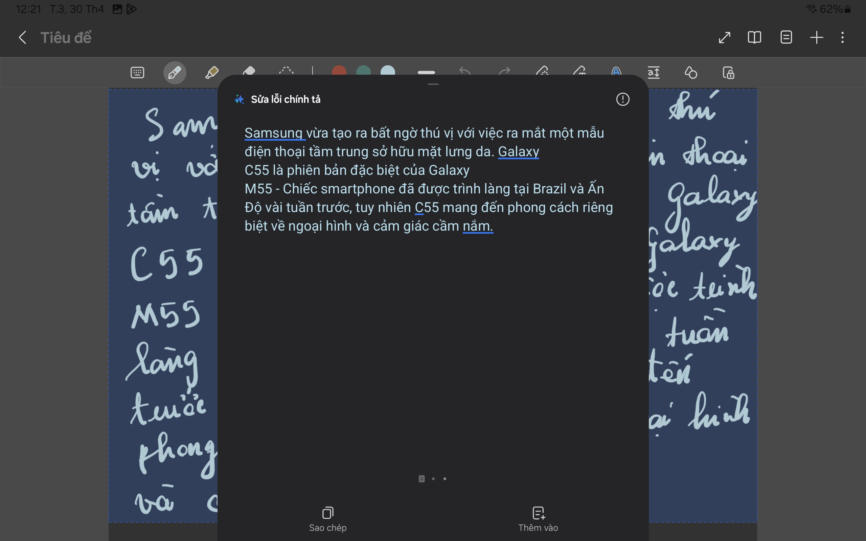This screenshot has height=541, width=866.
Task: Tap the battery 62% status indicator
Action: click(x=835, y=9)
